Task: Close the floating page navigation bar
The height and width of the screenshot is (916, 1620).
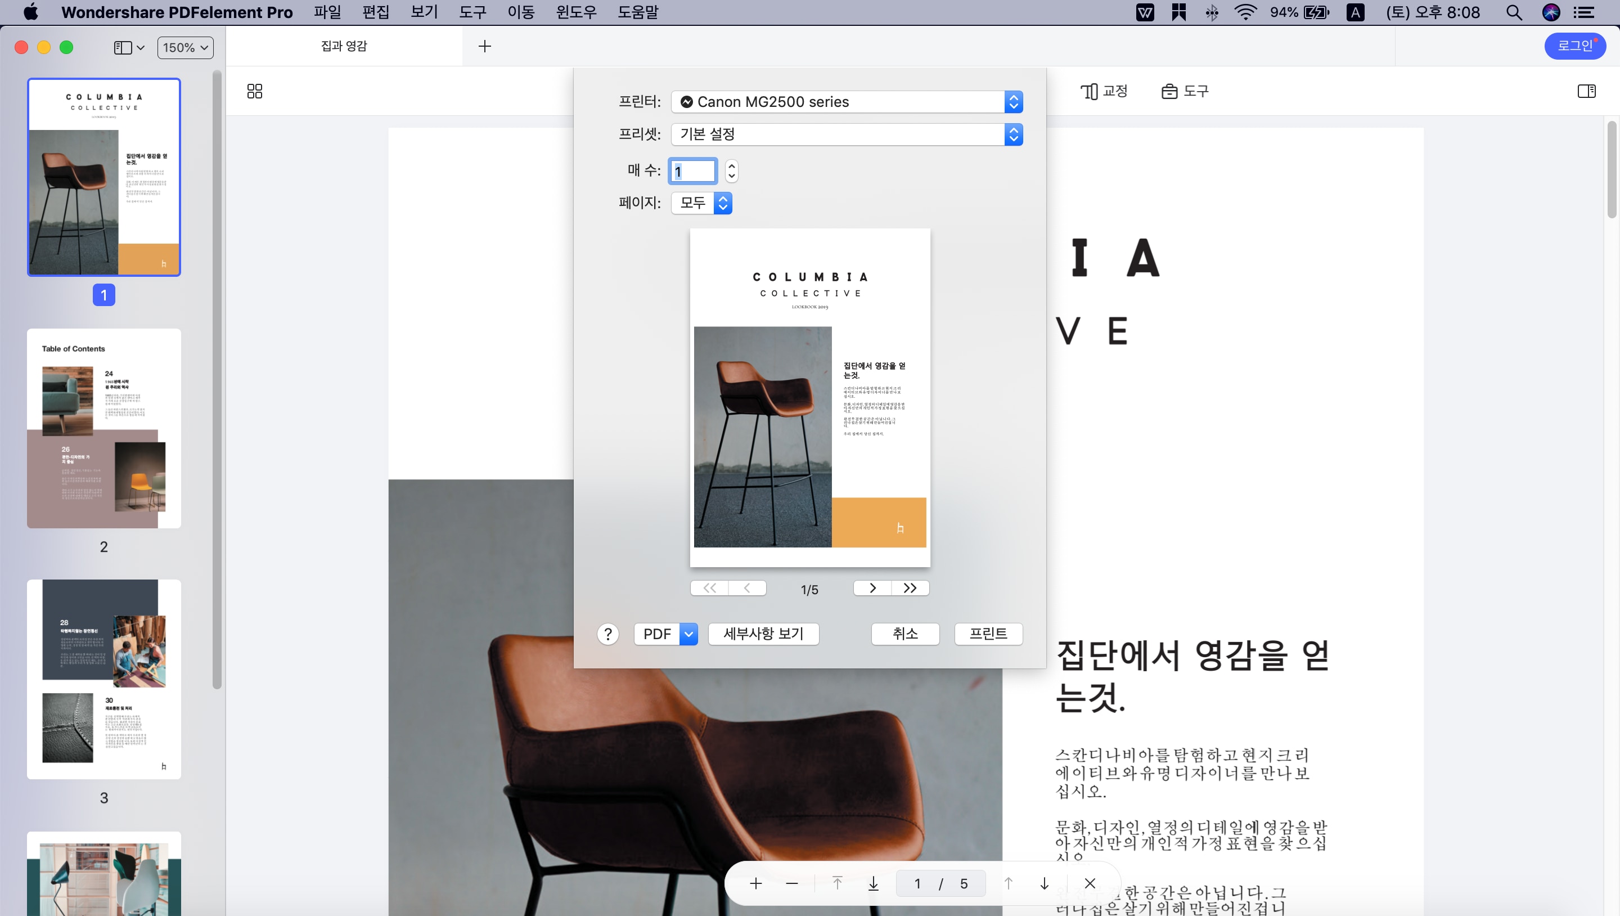Action: point(1090,883)
